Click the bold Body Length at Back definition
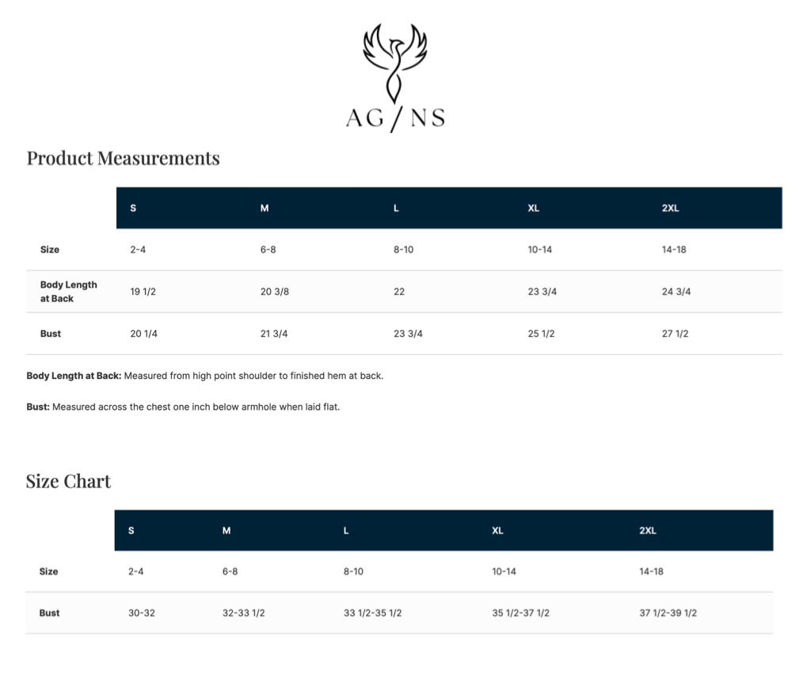Viewport: 811px width, 680px height. (74, 376)
